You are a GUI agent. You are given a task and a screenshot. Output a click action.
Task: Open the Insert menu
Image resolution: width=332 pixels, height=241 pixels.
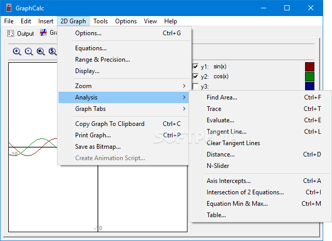click(46, 21)
